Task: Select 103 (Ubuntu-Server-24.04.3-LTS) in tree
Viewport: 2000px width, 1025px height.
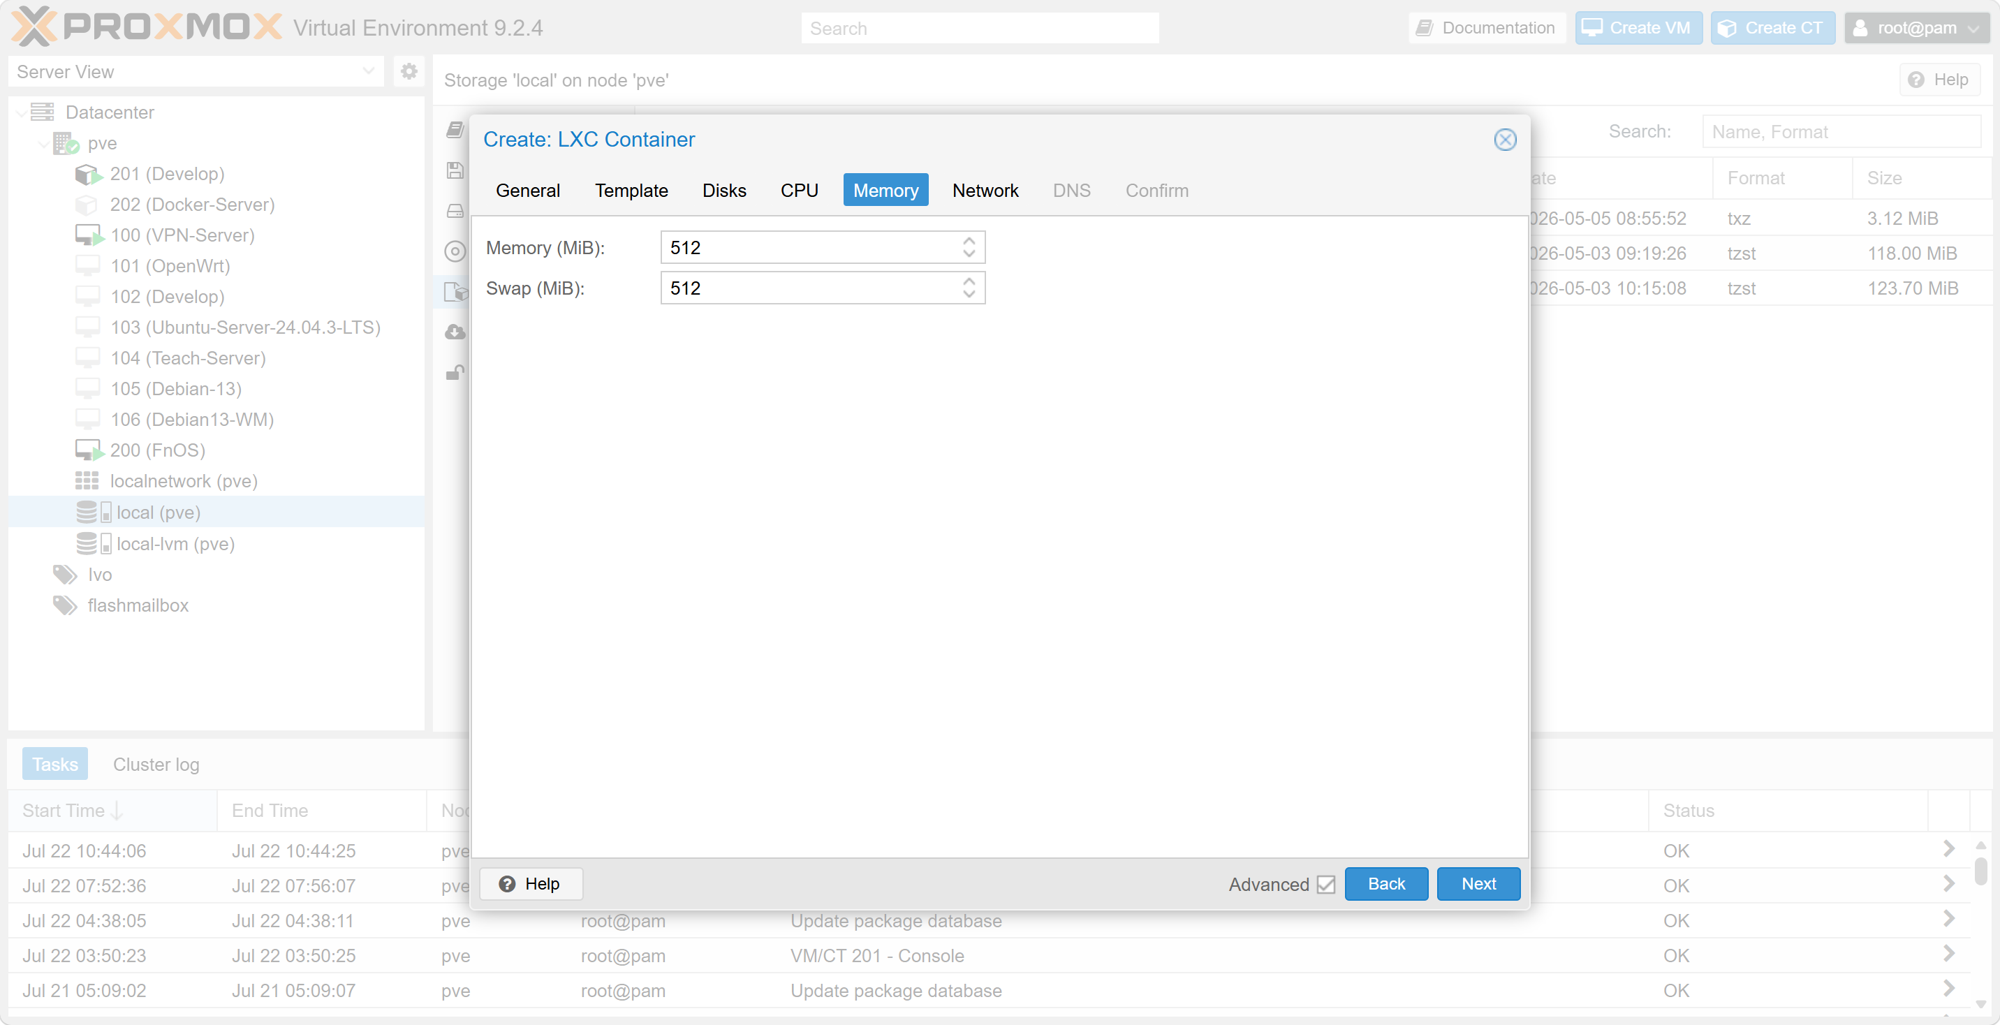Action: tap(245, 327)
